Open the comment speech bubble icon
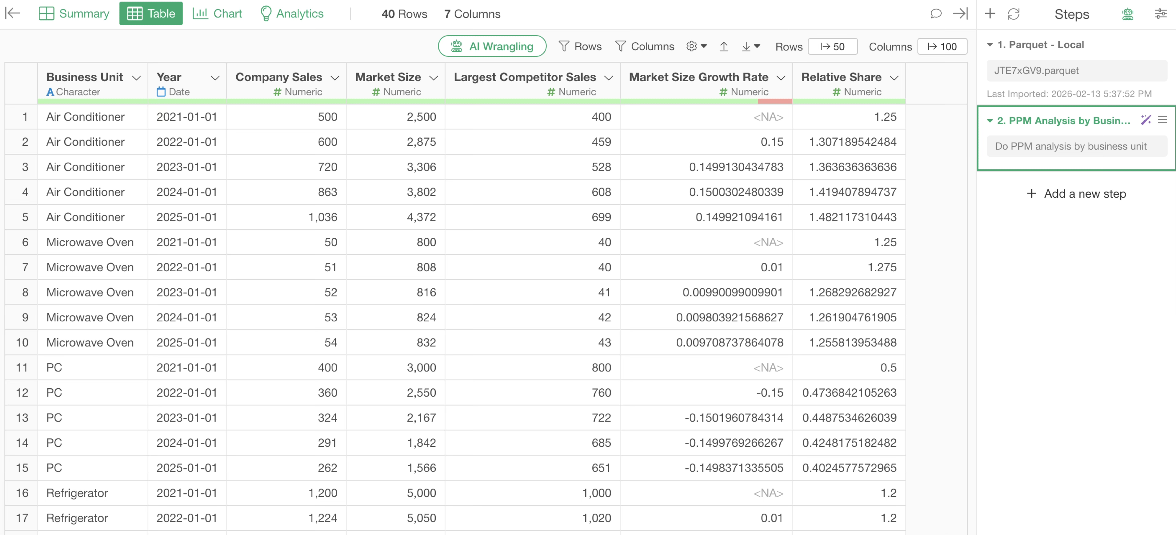1176x535 pixels. (x=935, y=14)
